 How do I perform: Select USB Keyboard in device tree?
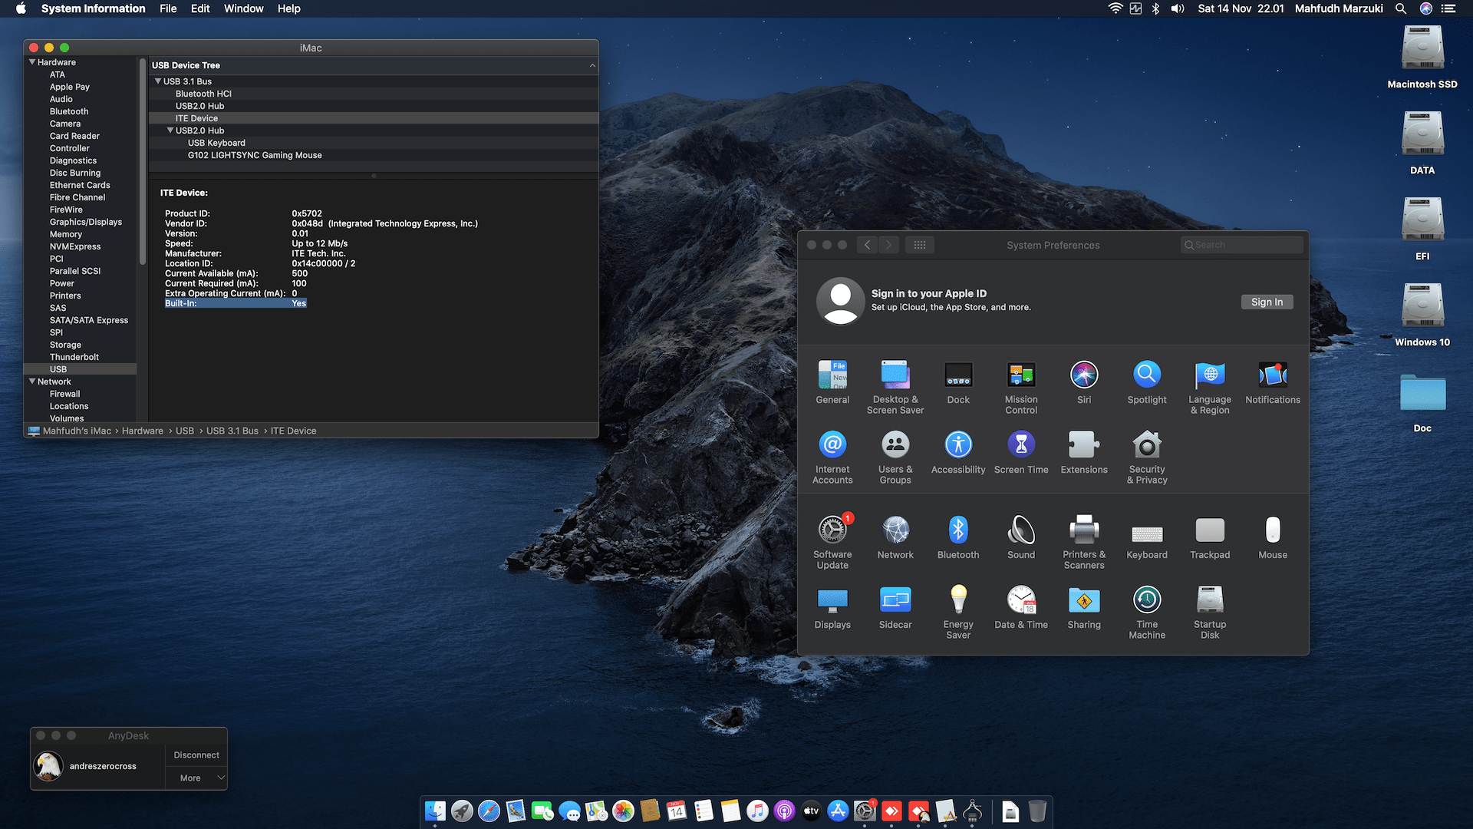tap(374, 143)
